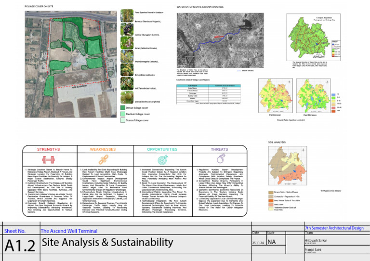Click the A1.2 sheet number
This screenshot has height=261, width=370.
click(x=20, y=246)
